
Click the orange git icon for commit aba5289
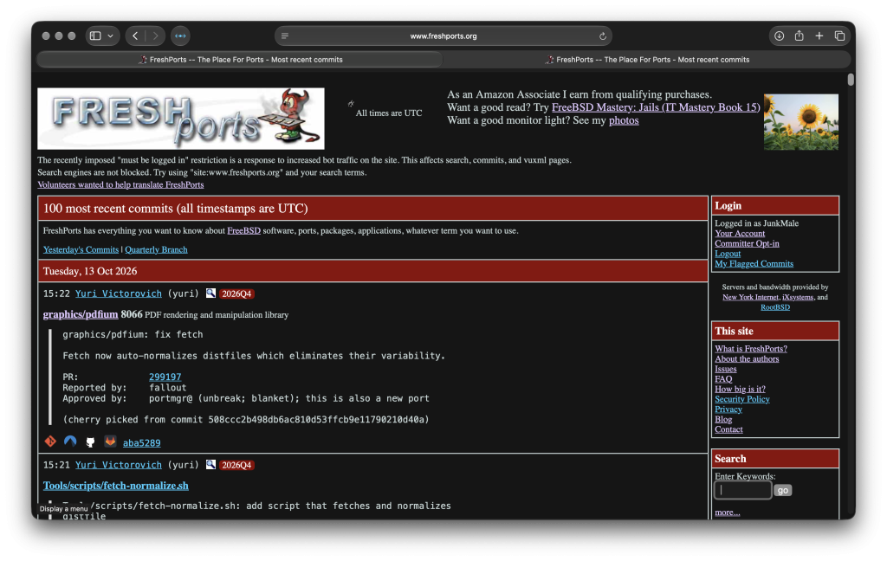click(x=50, y=442)
